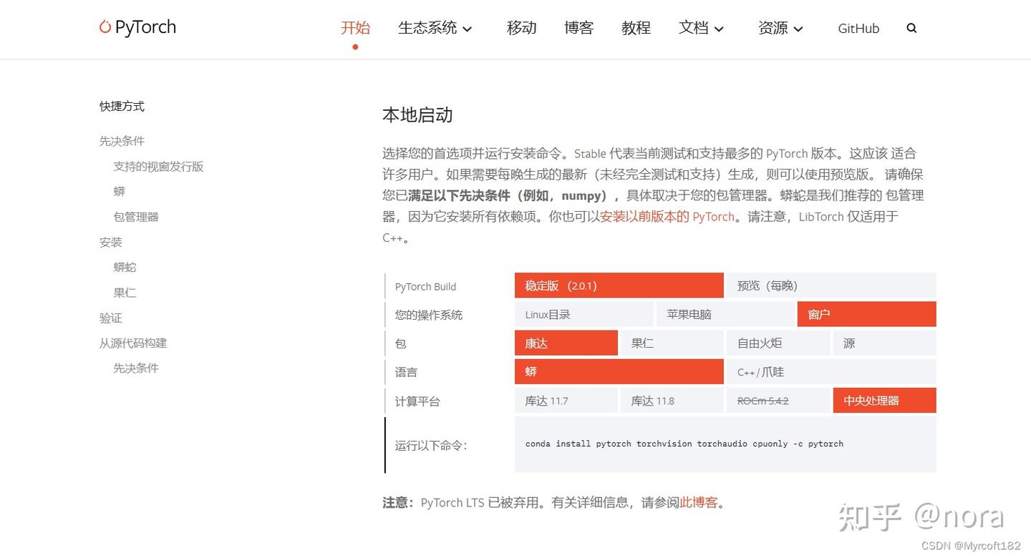Click the PyTorch flame logo
This screenshot has height=558, width=1031.
(105, 27)
